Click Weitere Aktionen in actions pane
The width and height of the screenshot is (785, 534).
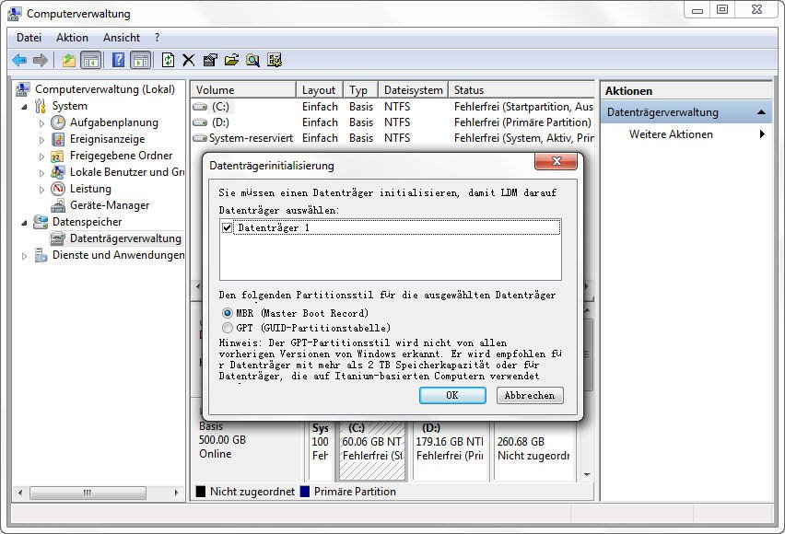671,134
